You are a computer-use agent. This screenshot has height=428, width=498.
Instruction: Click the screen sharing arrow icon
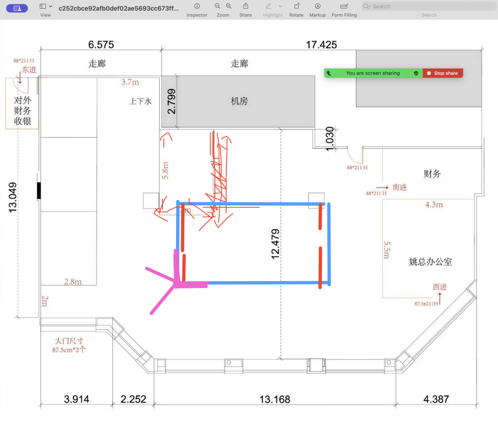pos(329,73)
